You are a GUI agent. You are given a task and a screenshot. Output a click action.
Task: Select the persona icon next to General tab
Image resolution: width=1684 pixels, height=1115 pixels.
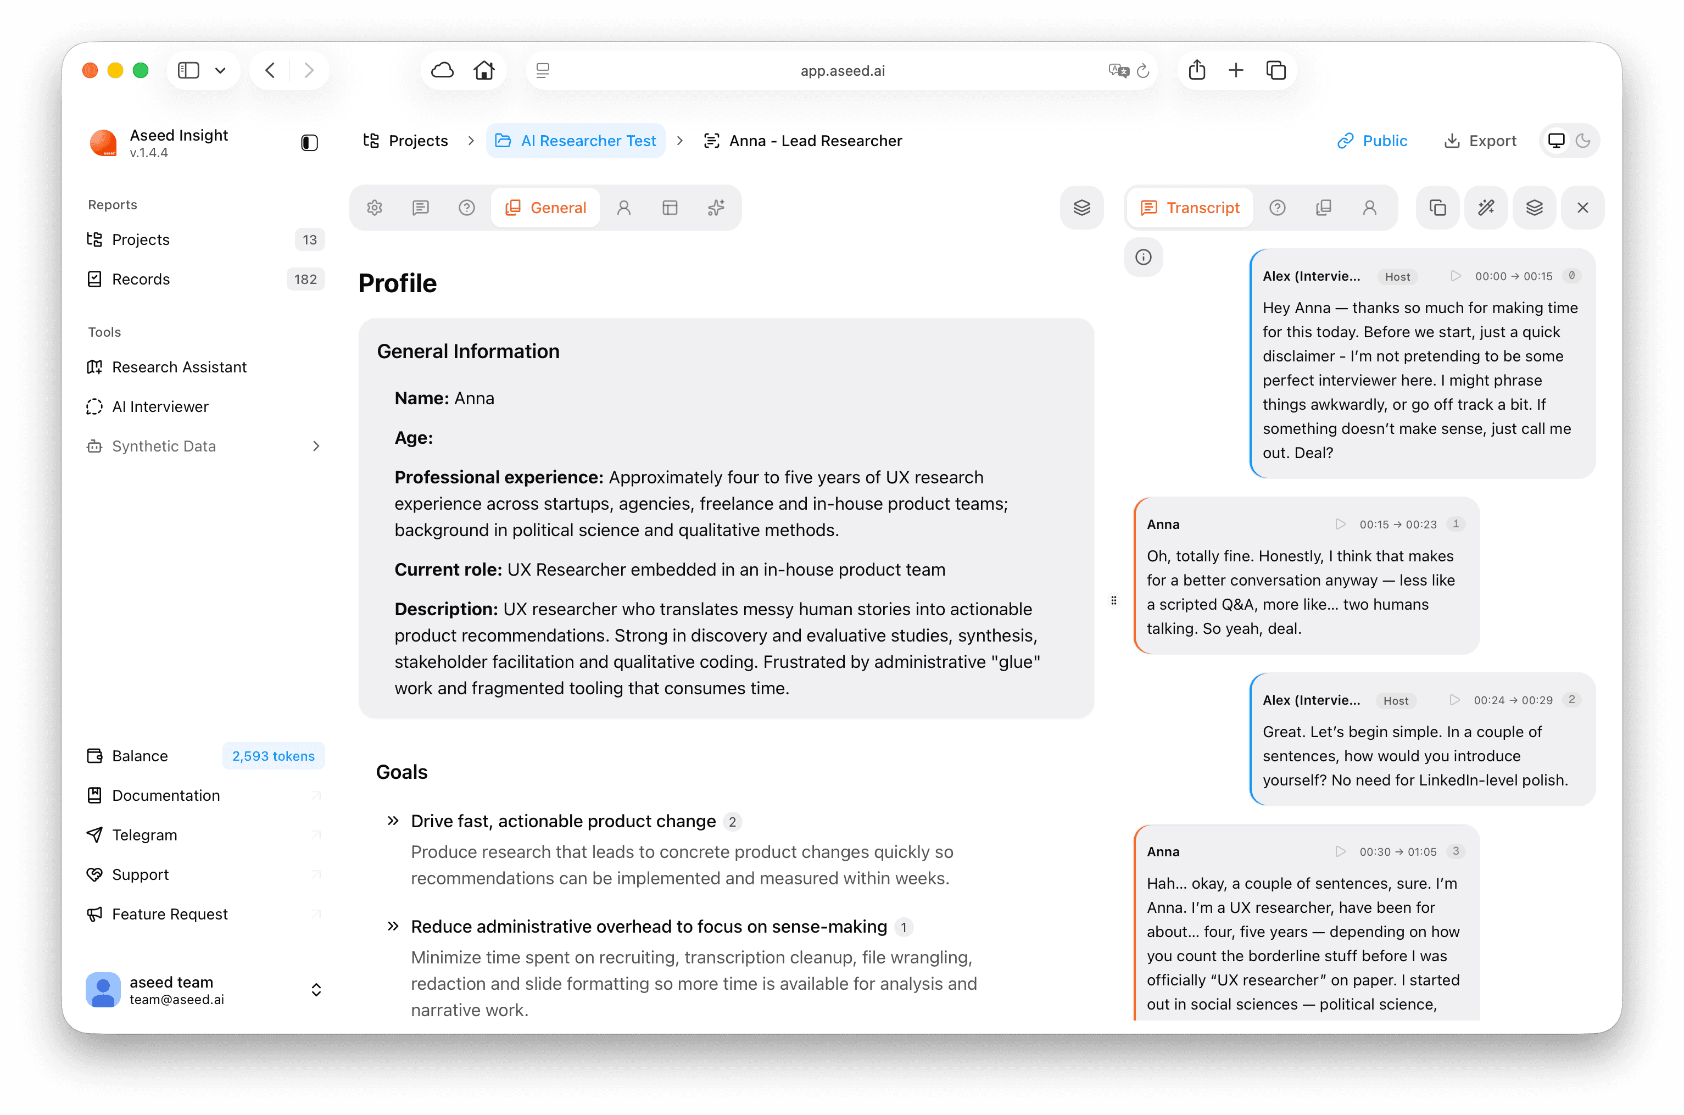coord(625,207)
